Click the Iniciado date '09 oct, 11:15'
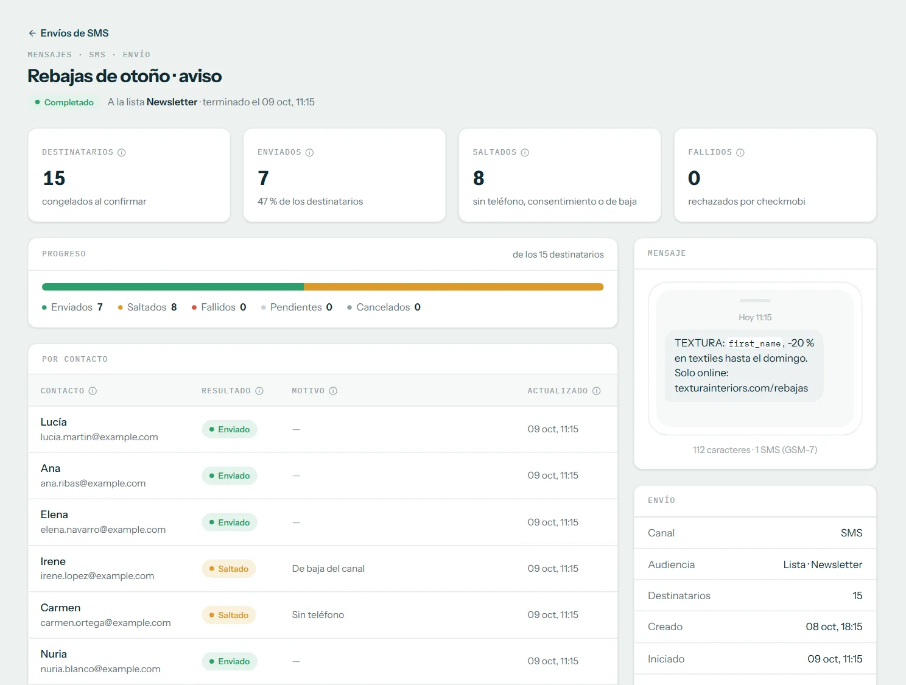 tap(835, 659)
